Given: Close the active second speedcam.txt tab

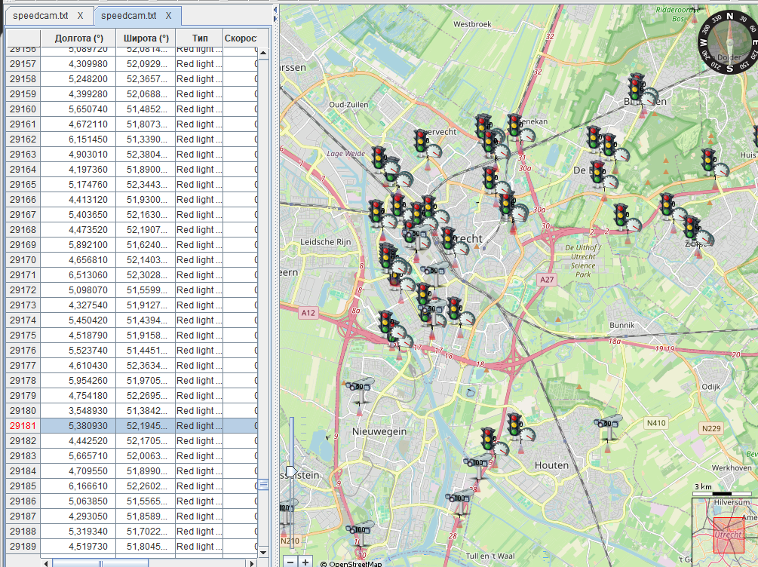Looking at the screenshot, I should click(x=168, y=16).
